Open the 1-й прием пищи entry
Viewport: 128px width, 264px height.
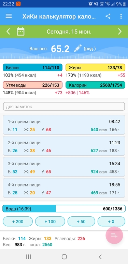(64, 125)
